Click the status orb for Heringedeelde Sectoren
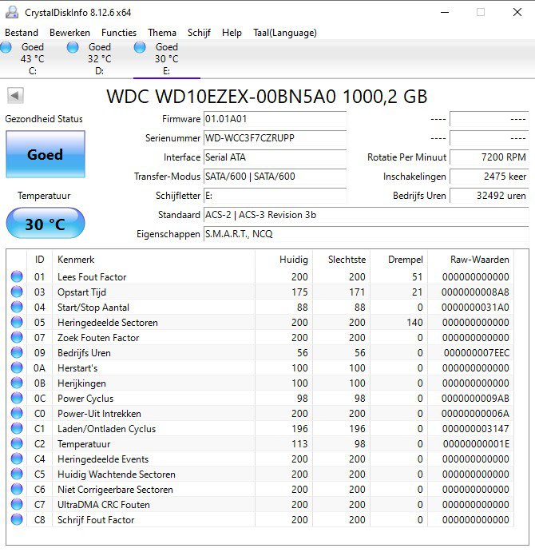The height and width of the screenshot is (552, 535). coord(17,322)
